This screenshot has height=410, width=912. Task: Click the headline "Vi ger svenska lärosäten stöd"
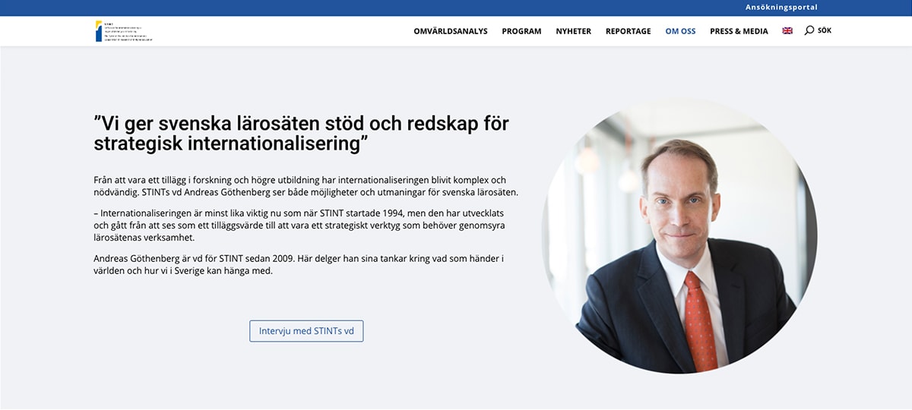pyautogui.click(x=301, y=133)
